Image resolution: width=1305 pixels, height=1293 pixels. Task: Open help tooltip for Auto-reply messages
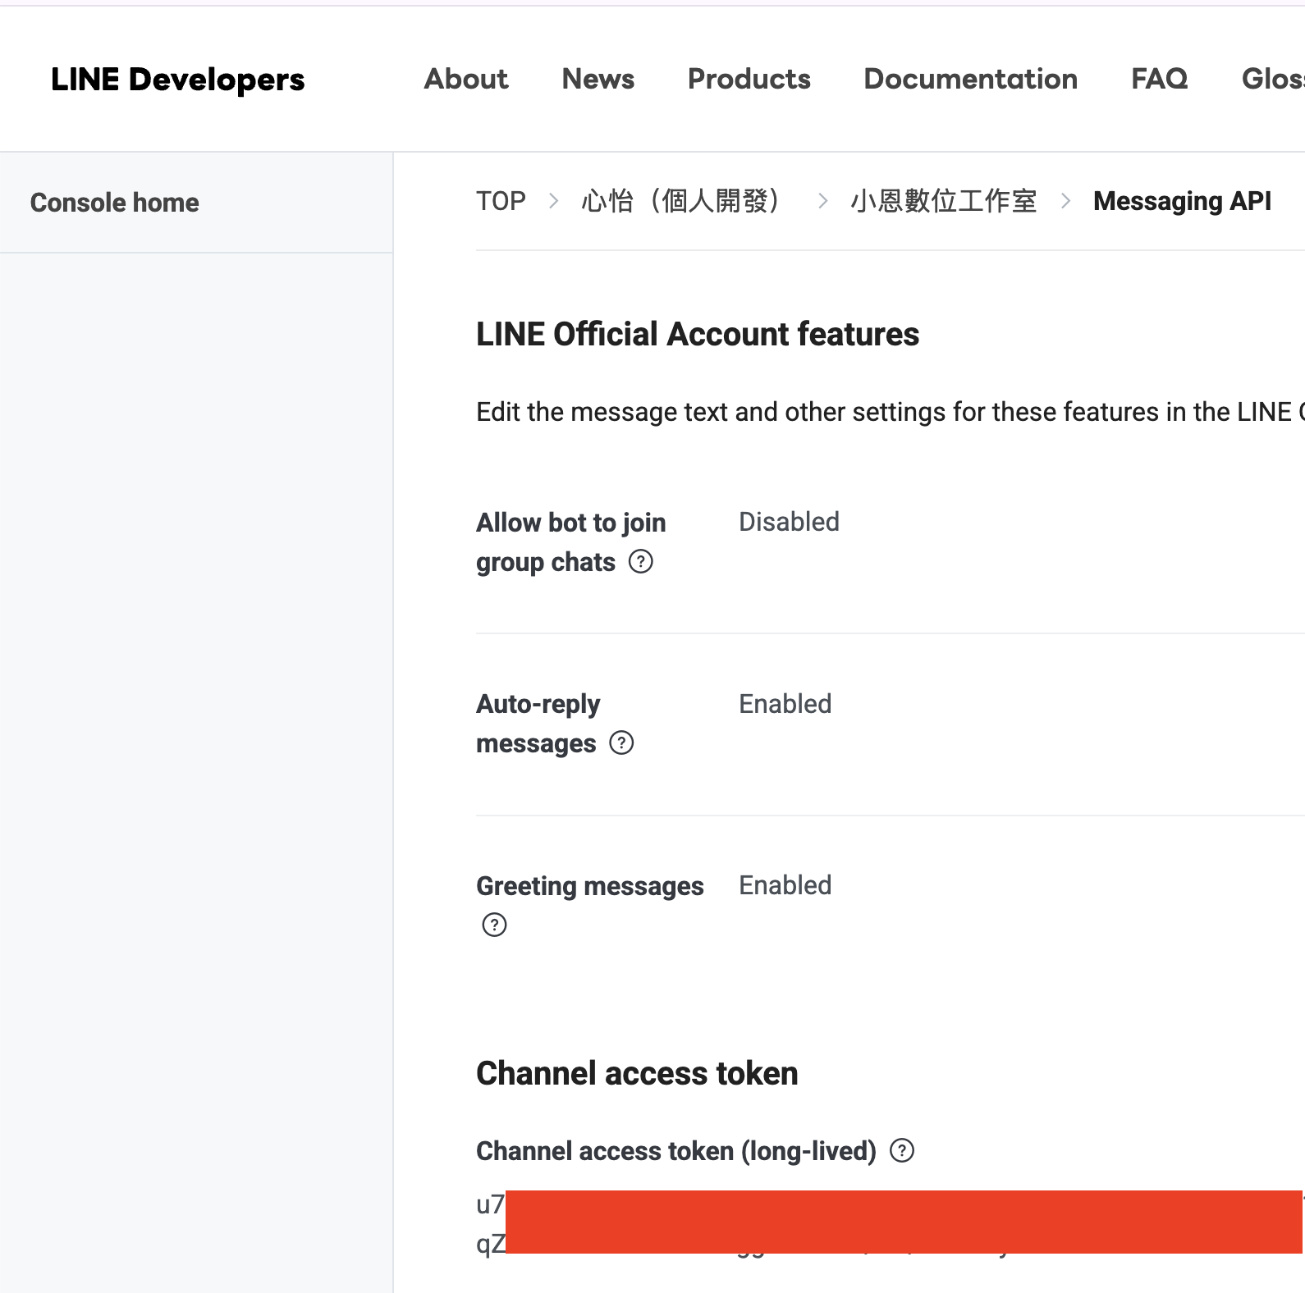[x=621, y=743]
